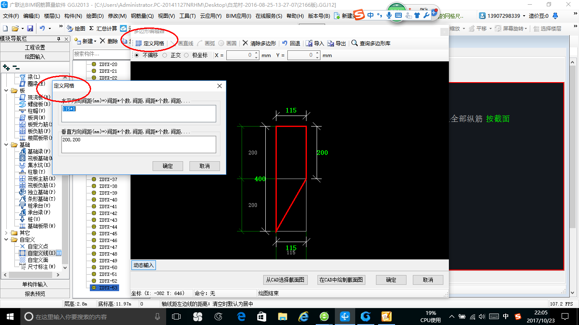The image size is (579, 325).
Task: Select ZDYX-53 in component list
Action: pos(108,288)
